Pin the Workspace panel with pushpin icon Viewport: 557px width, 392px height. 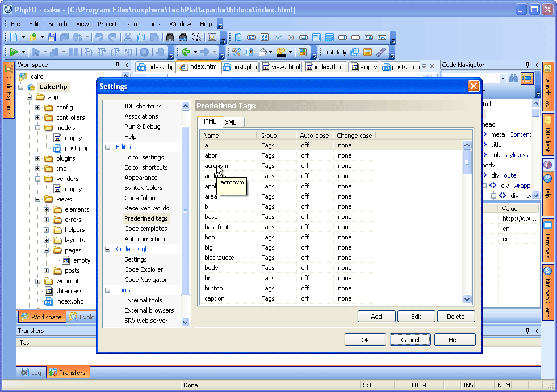(118, 65)
